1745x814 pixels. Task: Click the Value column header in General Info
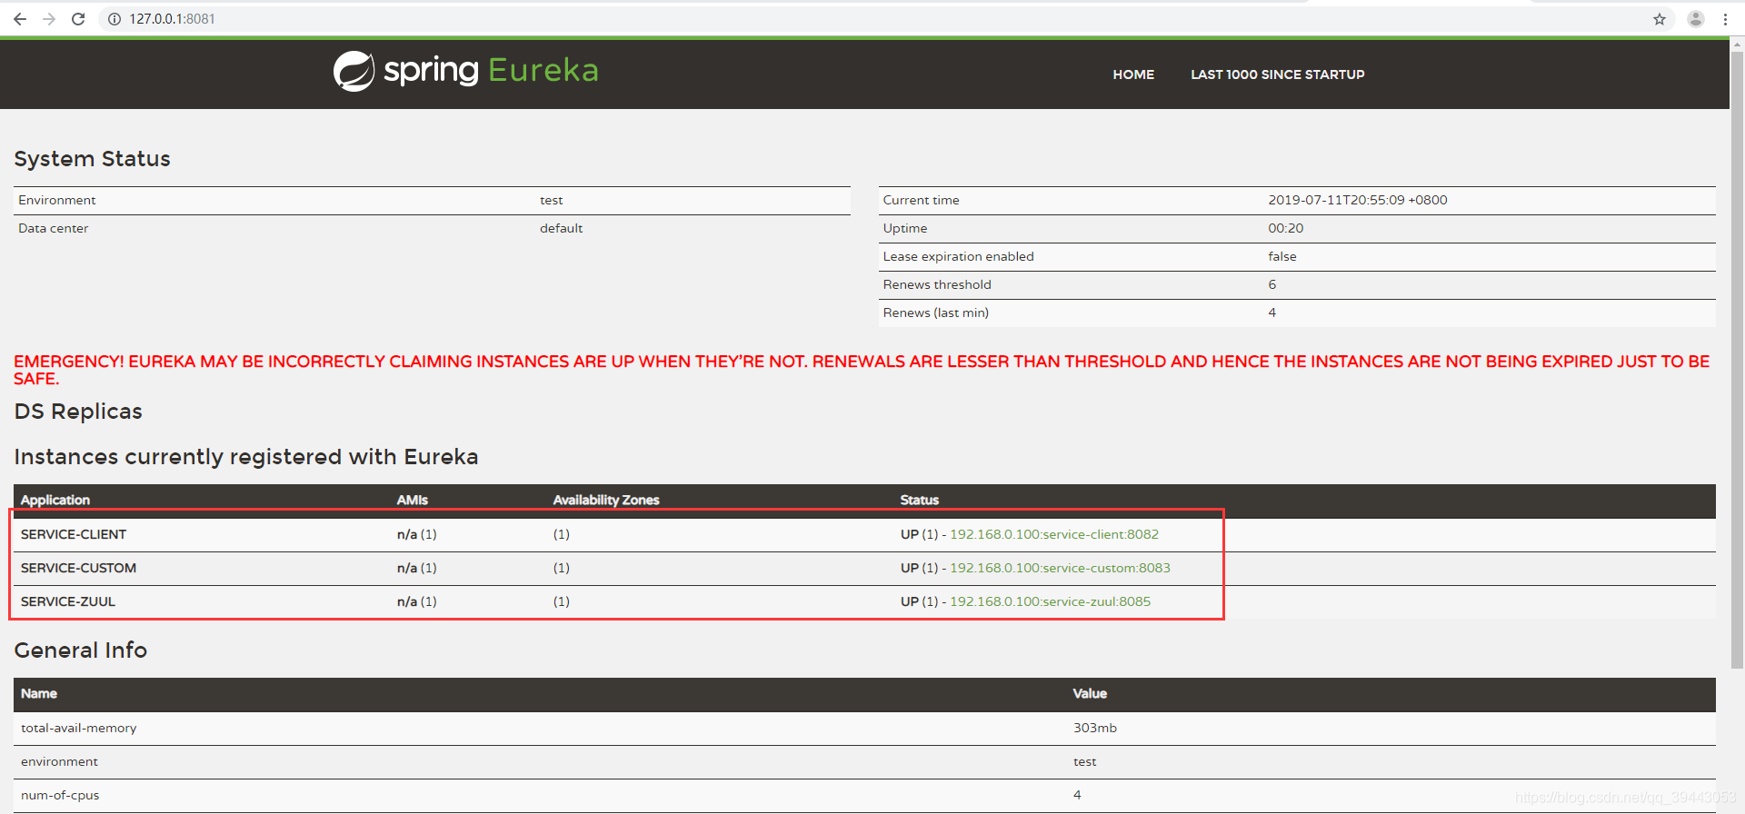pyautogui.click(x=1090, y=693)
